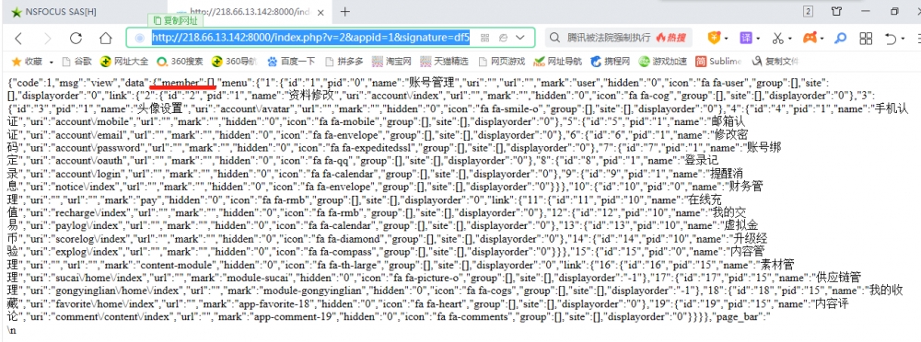Image resolution: width=921 pixels, height=342 pixels.
Task: Click the scissors screenshot tool
Action: [777, 38]
